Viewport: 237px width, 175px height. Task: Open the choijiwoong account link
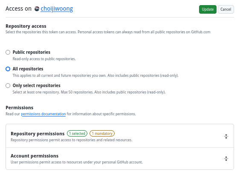click(57, 9)
